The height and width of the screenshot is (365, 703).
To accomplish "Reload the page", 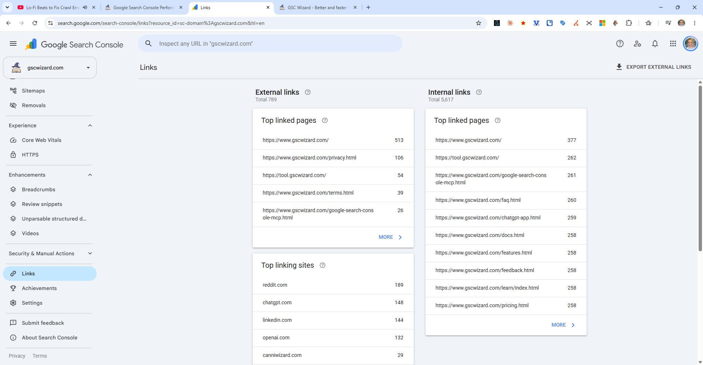I will (35, 23).
